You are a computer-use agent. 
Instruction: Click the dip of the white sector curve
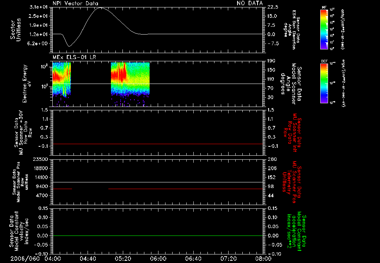point(69,46)
